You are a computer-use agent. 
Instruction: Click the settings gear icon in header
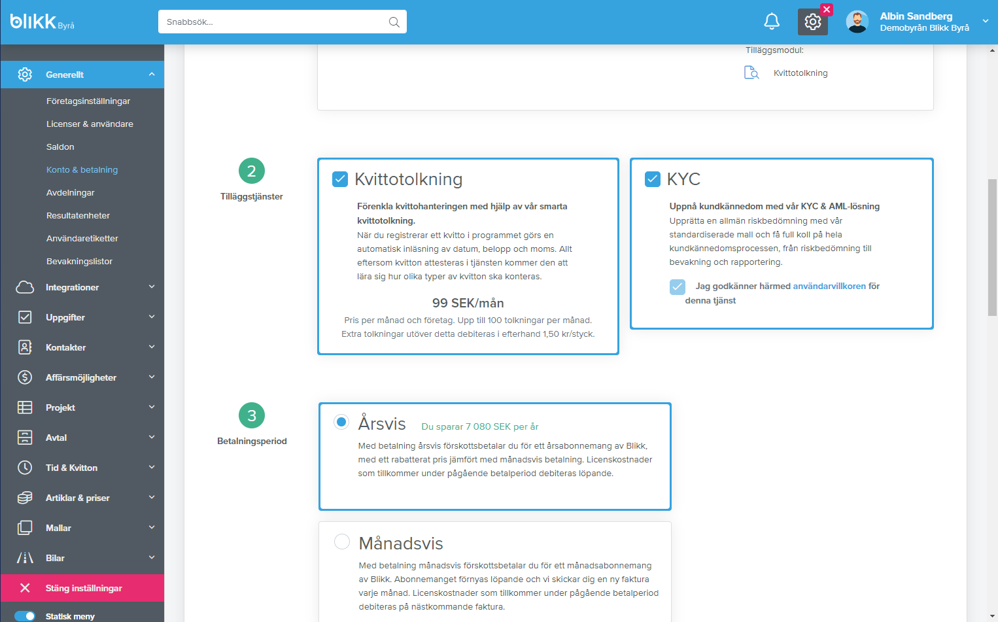click(x=812, y=22)
